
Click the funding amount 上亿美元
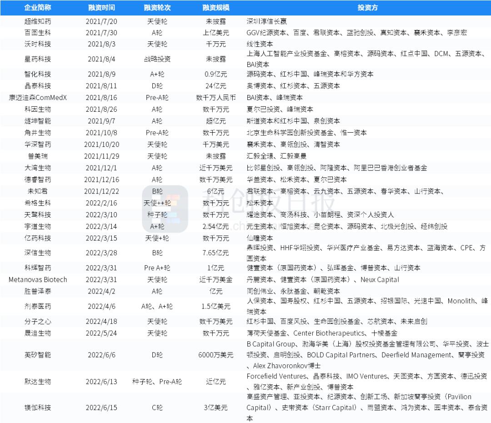[216, 33]
